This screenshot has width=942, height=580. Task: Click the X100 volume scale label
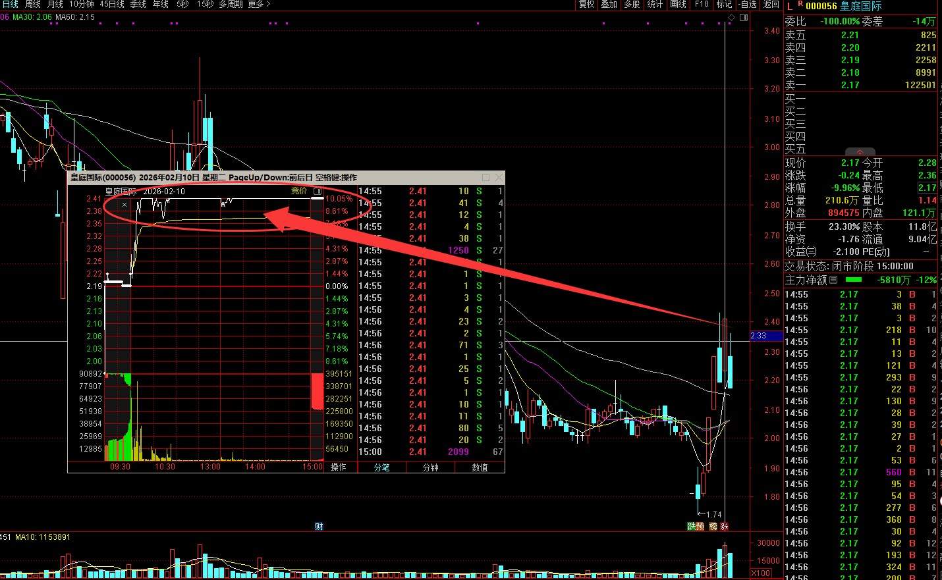761,573
